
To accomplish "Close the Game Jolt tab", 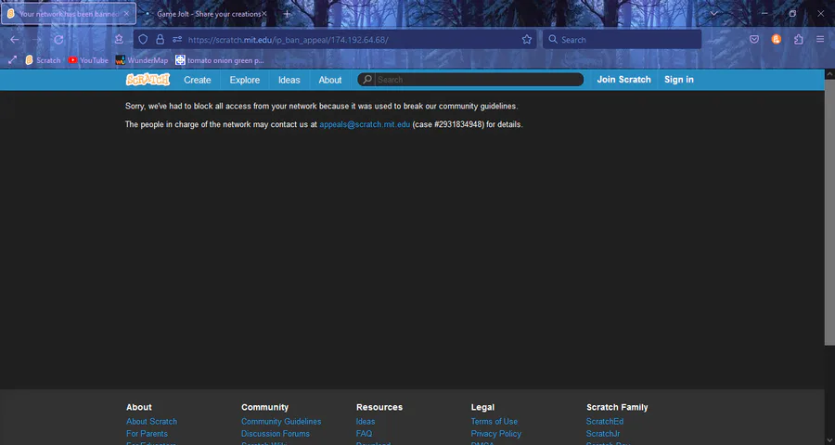I will (x=263, y=14).
